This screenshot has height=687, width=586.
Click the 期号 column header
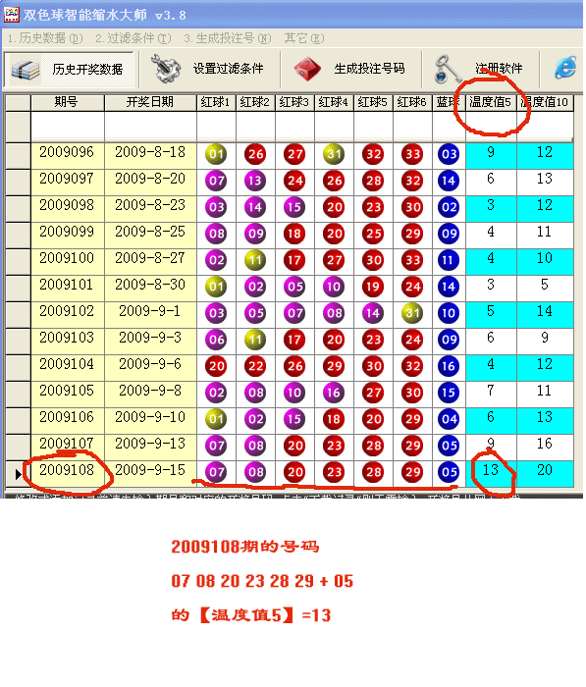click(67, 103)
